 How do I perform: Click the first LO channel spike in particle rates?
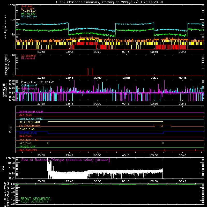(88, 72)
